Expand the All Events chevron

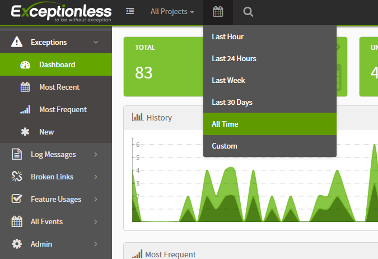click(x=96, y=221)
